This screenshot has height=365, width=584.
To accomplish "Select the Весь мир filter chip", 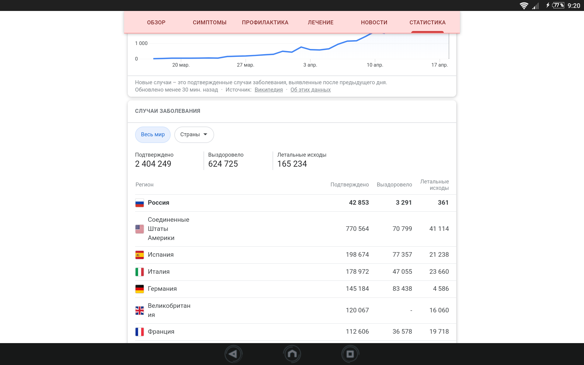I will point(153,134).
